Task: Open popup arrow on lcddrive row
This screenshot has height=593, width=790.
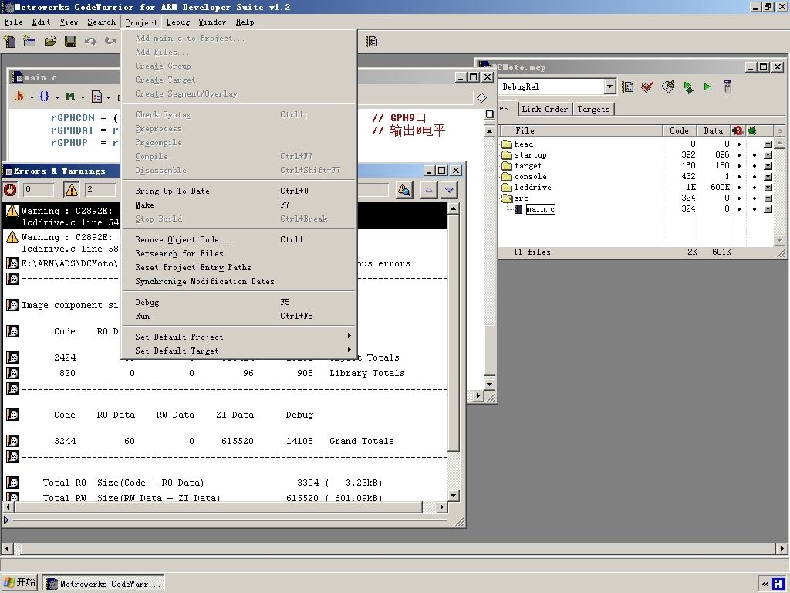Action: [x=768, y=187]
